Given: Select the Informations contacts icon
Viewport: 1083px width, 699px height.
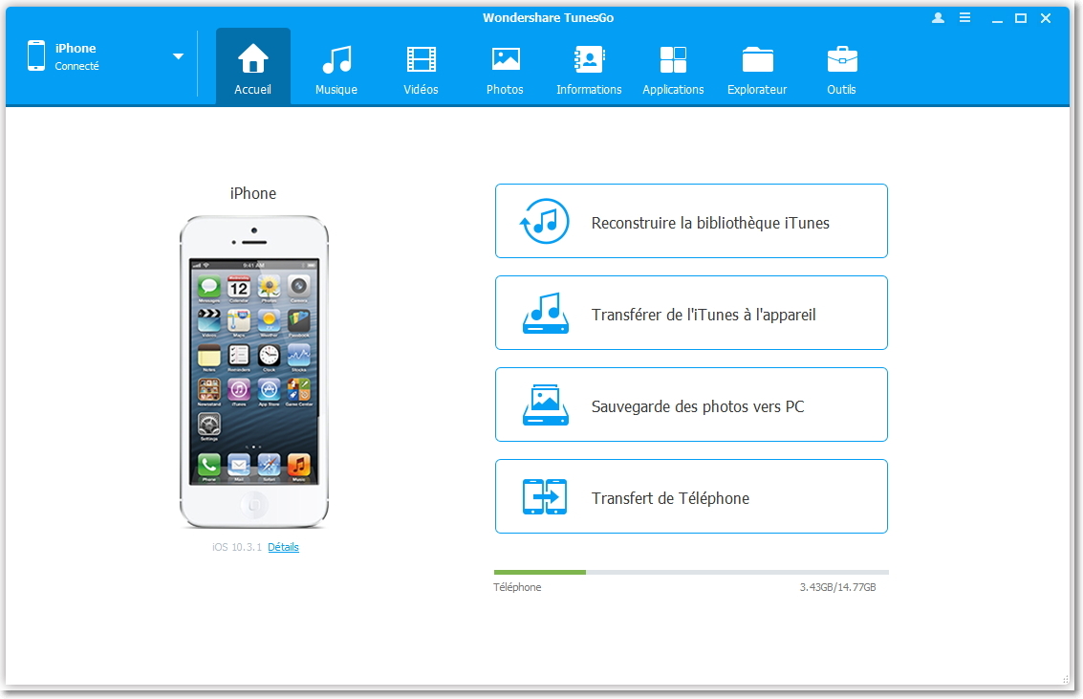Looking at the screenshot, I should [589, 60].
